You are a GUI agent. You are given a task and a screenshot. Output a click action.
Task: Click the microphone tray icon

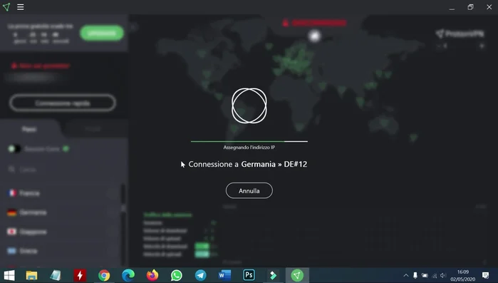(x=415, y=275)
